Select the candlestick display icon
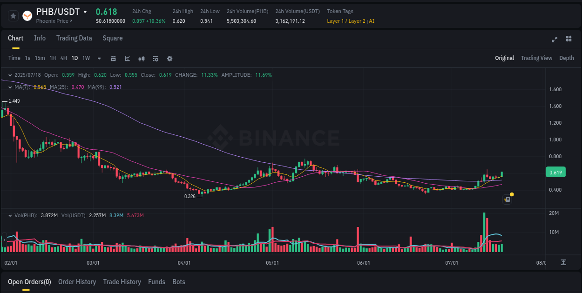582x293 pixels. pyautogui.click(x=141, y=58)
